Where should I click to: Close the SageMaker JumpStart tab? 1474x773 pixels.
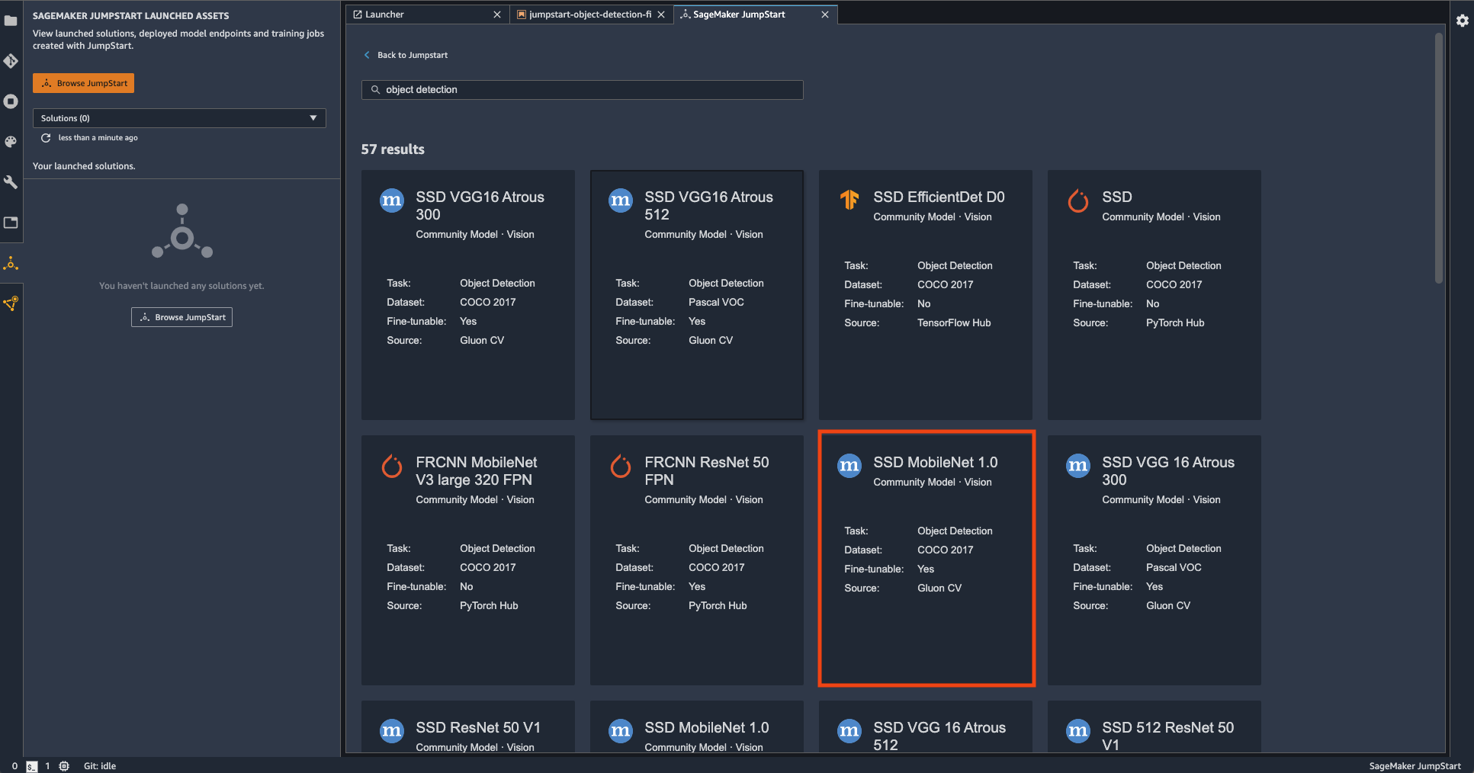[825, 14]
